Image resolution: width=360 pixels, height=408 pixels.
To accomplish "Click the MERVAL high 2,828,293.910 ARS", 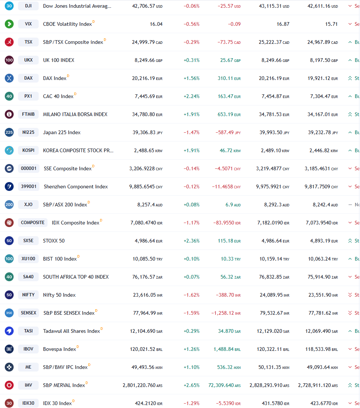I will click(x=269, y=385).
